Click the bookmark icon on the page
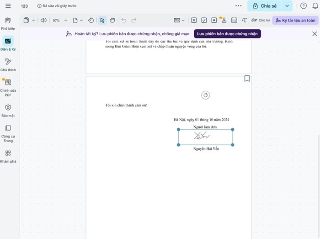This screenshot has width=320, height=239. click(x=247, y=79)
